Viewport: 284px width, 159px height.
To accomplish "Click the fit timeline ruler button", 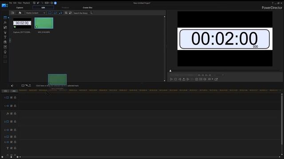I will (x=14, y=91).
